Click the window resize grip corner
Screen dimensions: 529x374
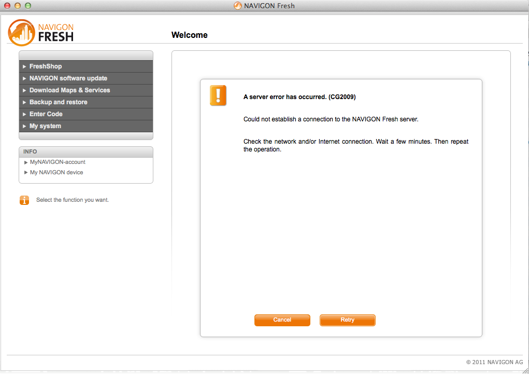pos(525,370)
